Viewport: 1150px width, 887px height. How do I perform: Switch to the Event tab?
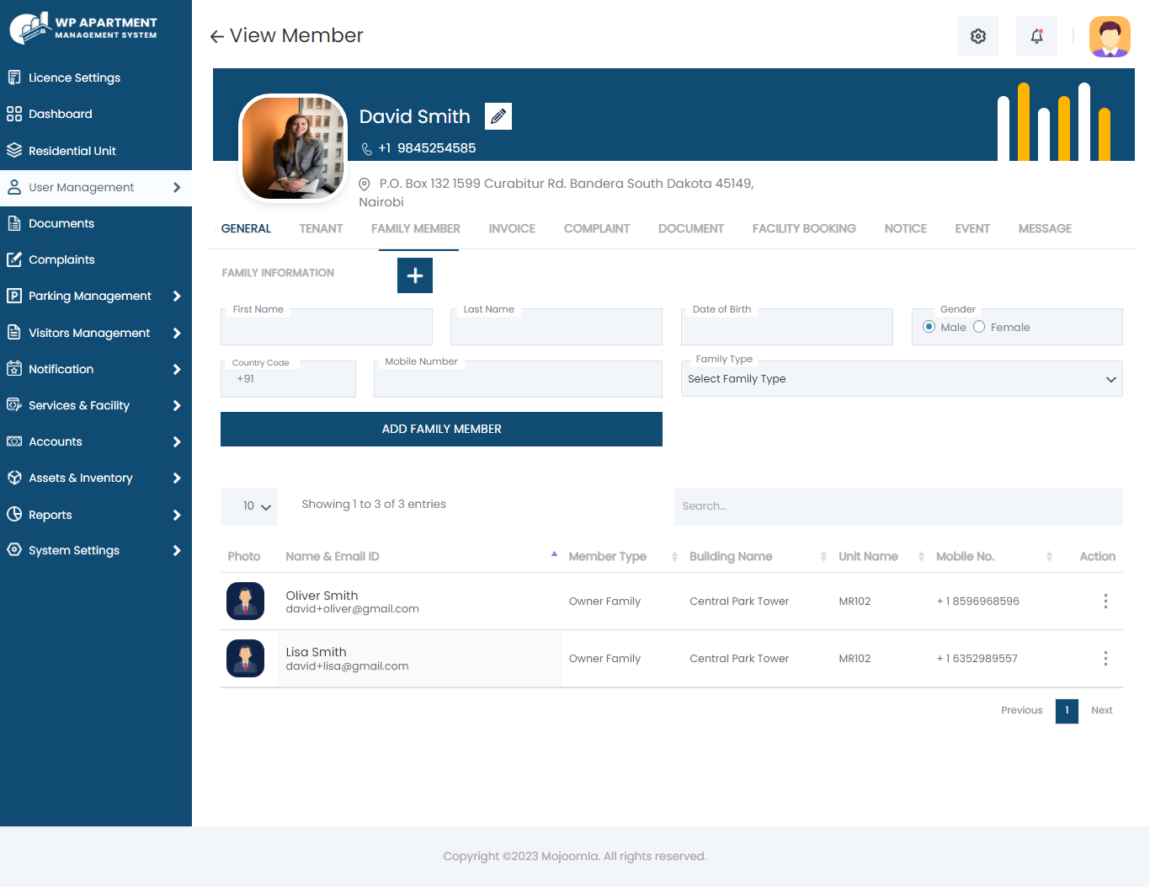tap(972, 228)
